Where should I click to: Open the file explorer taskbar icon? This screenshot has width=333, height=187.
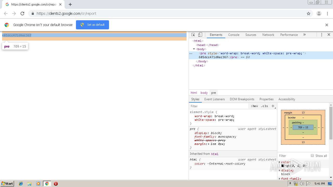pyautogui.click(x=29, y=184)
